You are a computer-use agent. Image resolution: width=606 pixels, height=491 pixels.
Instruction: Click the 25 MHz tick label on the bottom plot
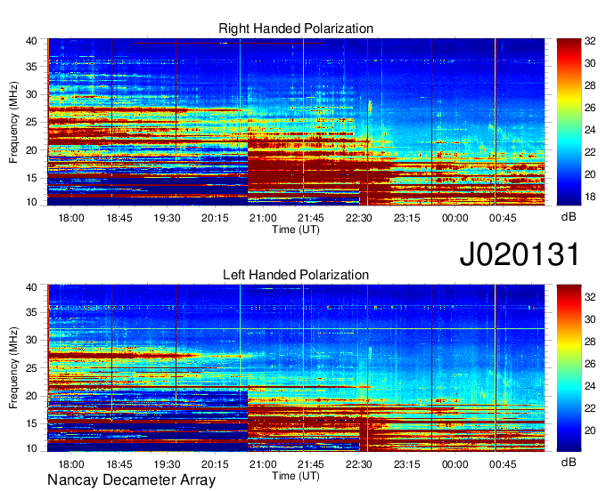[32, 368]
